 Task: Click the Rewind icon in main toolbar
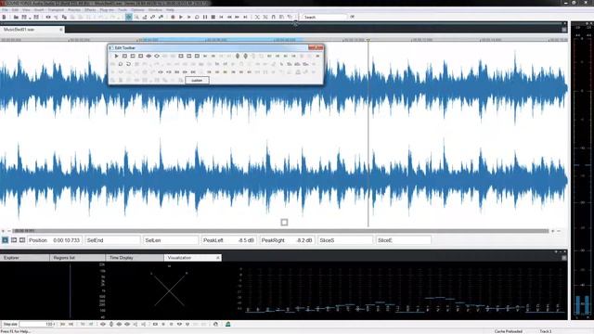pos(229,17)
